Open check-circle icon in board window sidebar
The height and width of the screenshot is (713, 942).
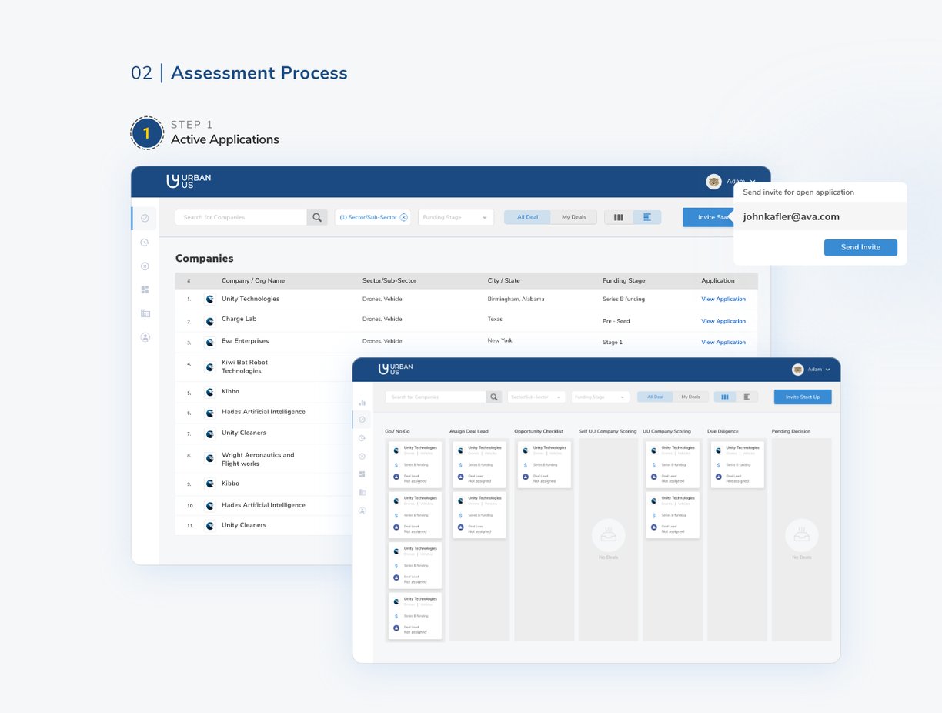tap(362, 420)
